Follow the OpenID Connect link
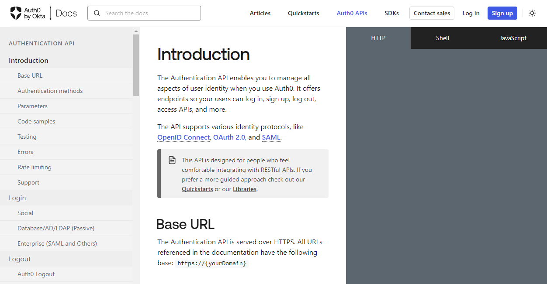Image resolution: width=547 pixels, height=284 pixels. click(x=183, y=137)
